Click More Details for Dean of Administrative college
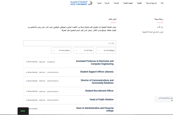The image size is (173, 115). pos(33,109)
